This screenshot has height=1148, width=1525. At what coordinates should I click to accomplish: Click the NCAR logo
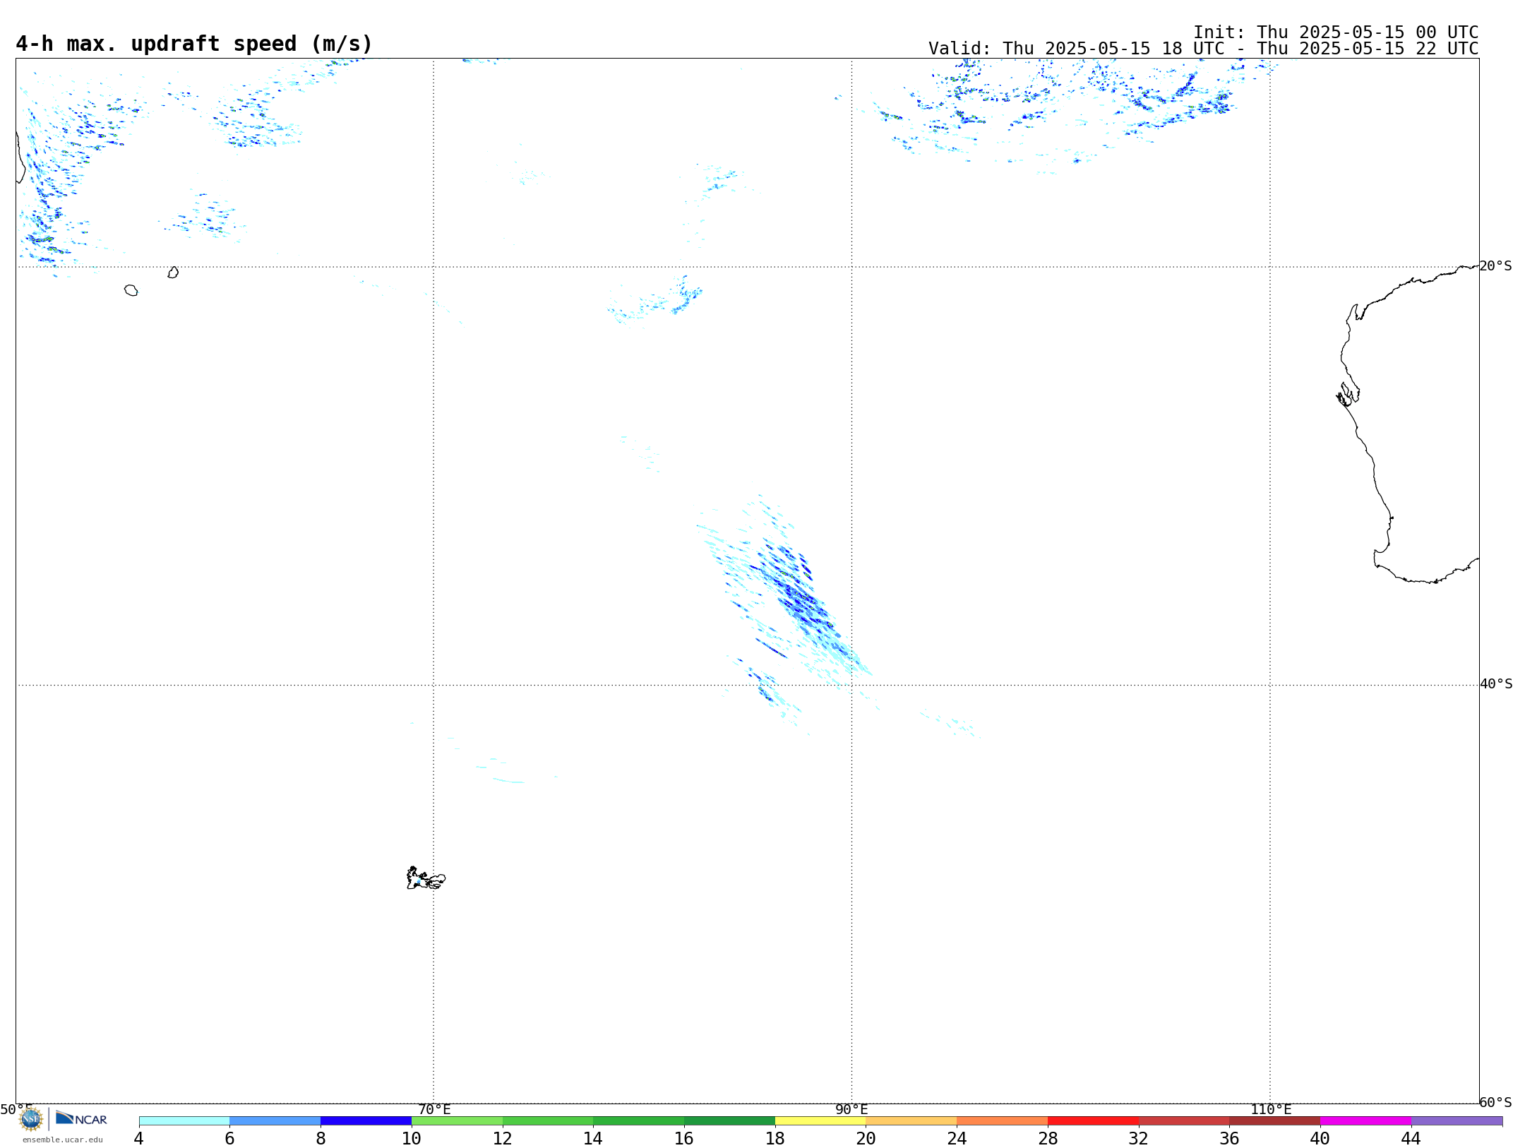[81, 1118]
